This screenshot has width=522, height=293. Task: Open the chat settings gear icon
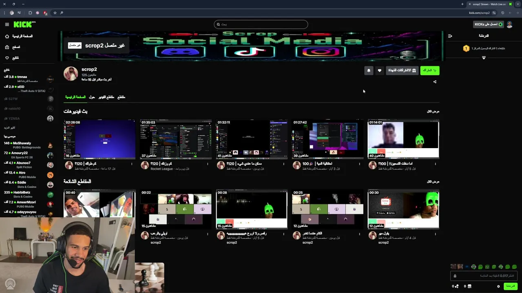click(498, 286)
